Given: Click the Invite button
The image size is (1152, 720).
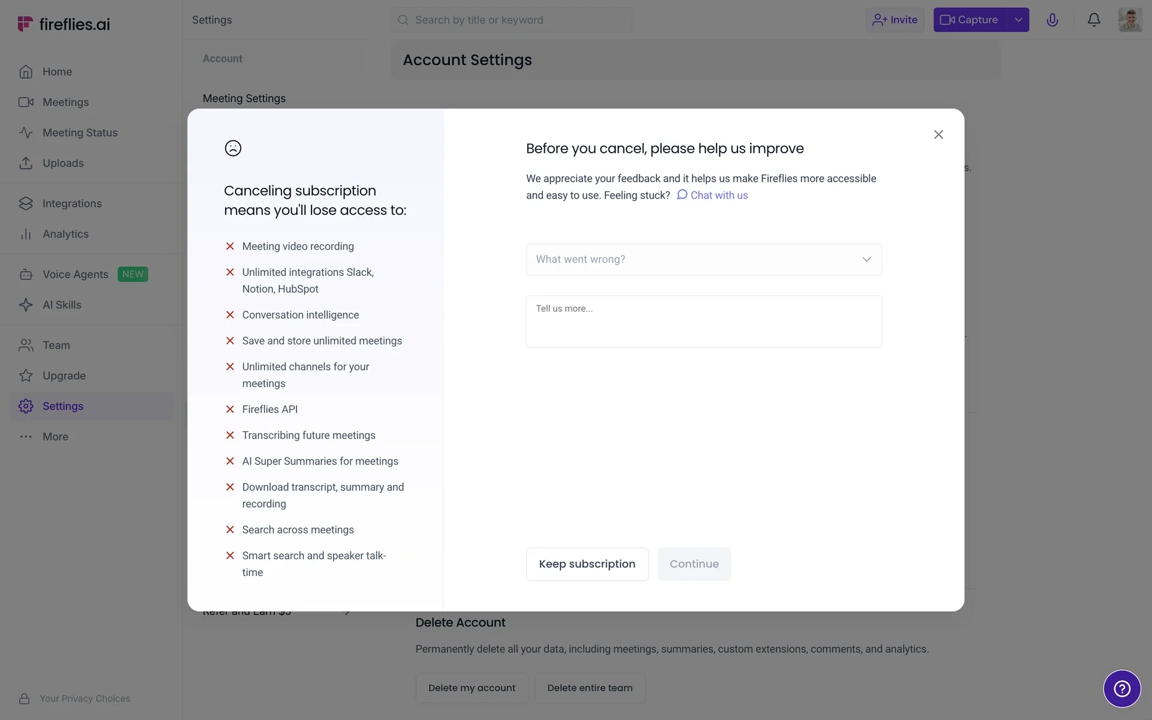Looking at the screenshot, I should pos(895,20).
